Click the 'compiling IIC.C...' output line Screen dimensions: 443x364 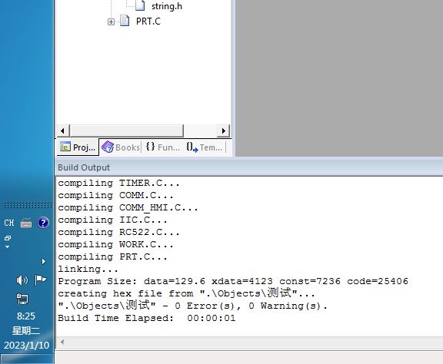click(112, 220)
